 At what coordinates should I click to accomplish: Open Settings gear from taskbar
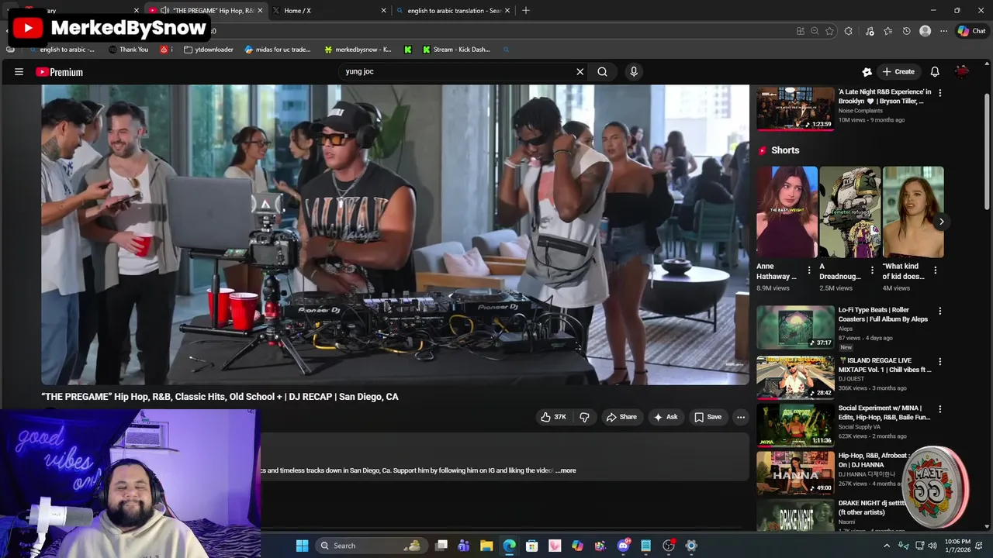tap(691, 546)
